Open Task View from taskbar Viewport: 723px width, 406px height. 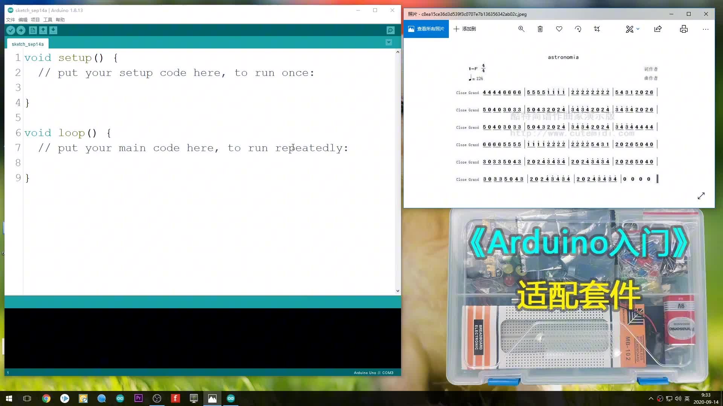tap(27, 398)
